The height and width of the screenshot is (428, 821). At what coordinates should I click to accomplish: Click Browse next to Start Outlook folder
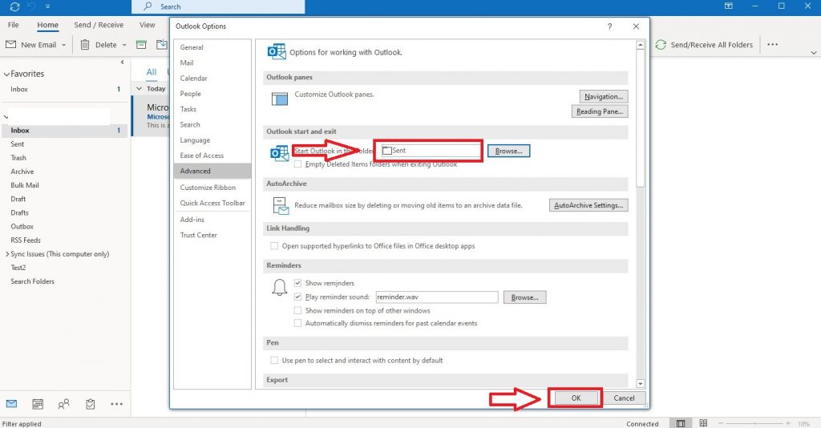pyautogui.click(x=508, y=151)
